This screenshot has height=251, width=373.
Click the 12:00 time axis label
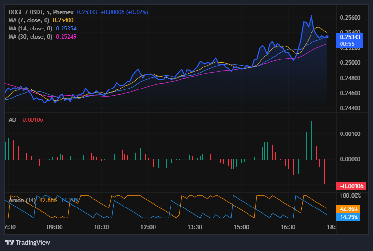[148, 227]
